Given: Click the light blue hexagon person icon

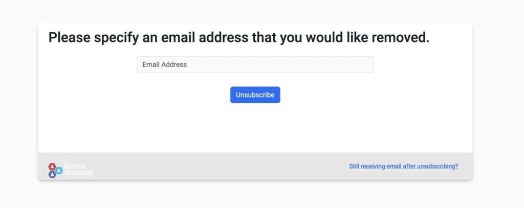Looking at the screenshot, I should (x=59, y=170).
